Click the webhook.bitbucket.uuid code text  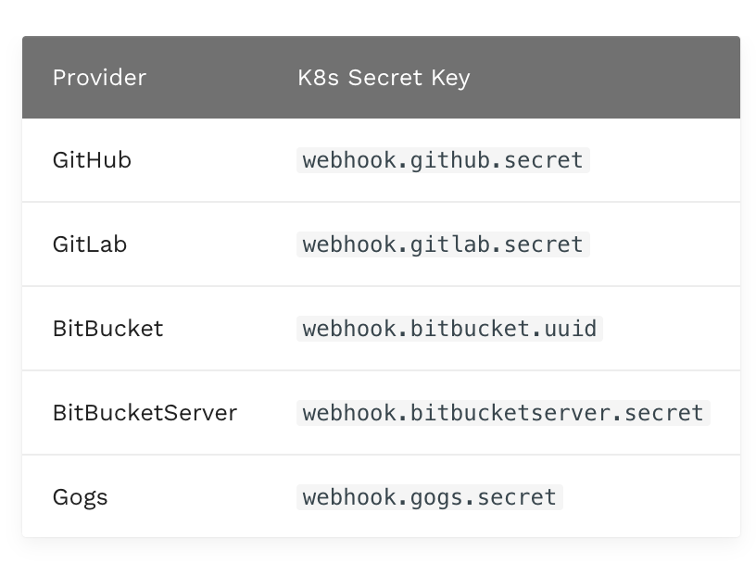(x=449, y=329)
